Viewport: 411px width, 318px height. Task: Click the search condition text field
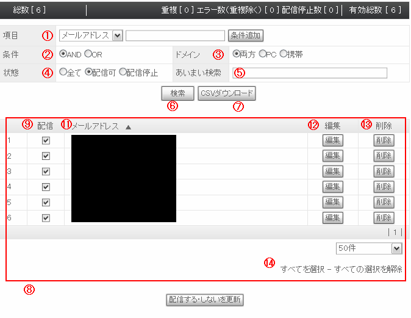coord(175,35)
